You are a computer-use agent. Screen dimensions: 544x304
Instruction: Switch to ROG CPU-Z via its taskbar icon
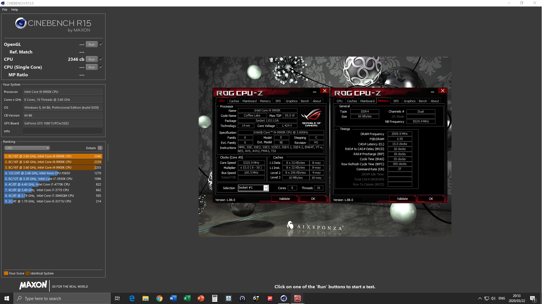(x=298, y=298)
